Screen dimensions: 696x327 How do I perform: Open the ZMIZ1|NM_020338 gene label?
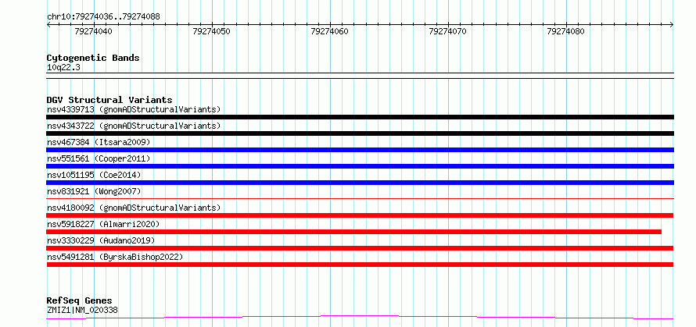pyautogui.click(x=83, y=310)
